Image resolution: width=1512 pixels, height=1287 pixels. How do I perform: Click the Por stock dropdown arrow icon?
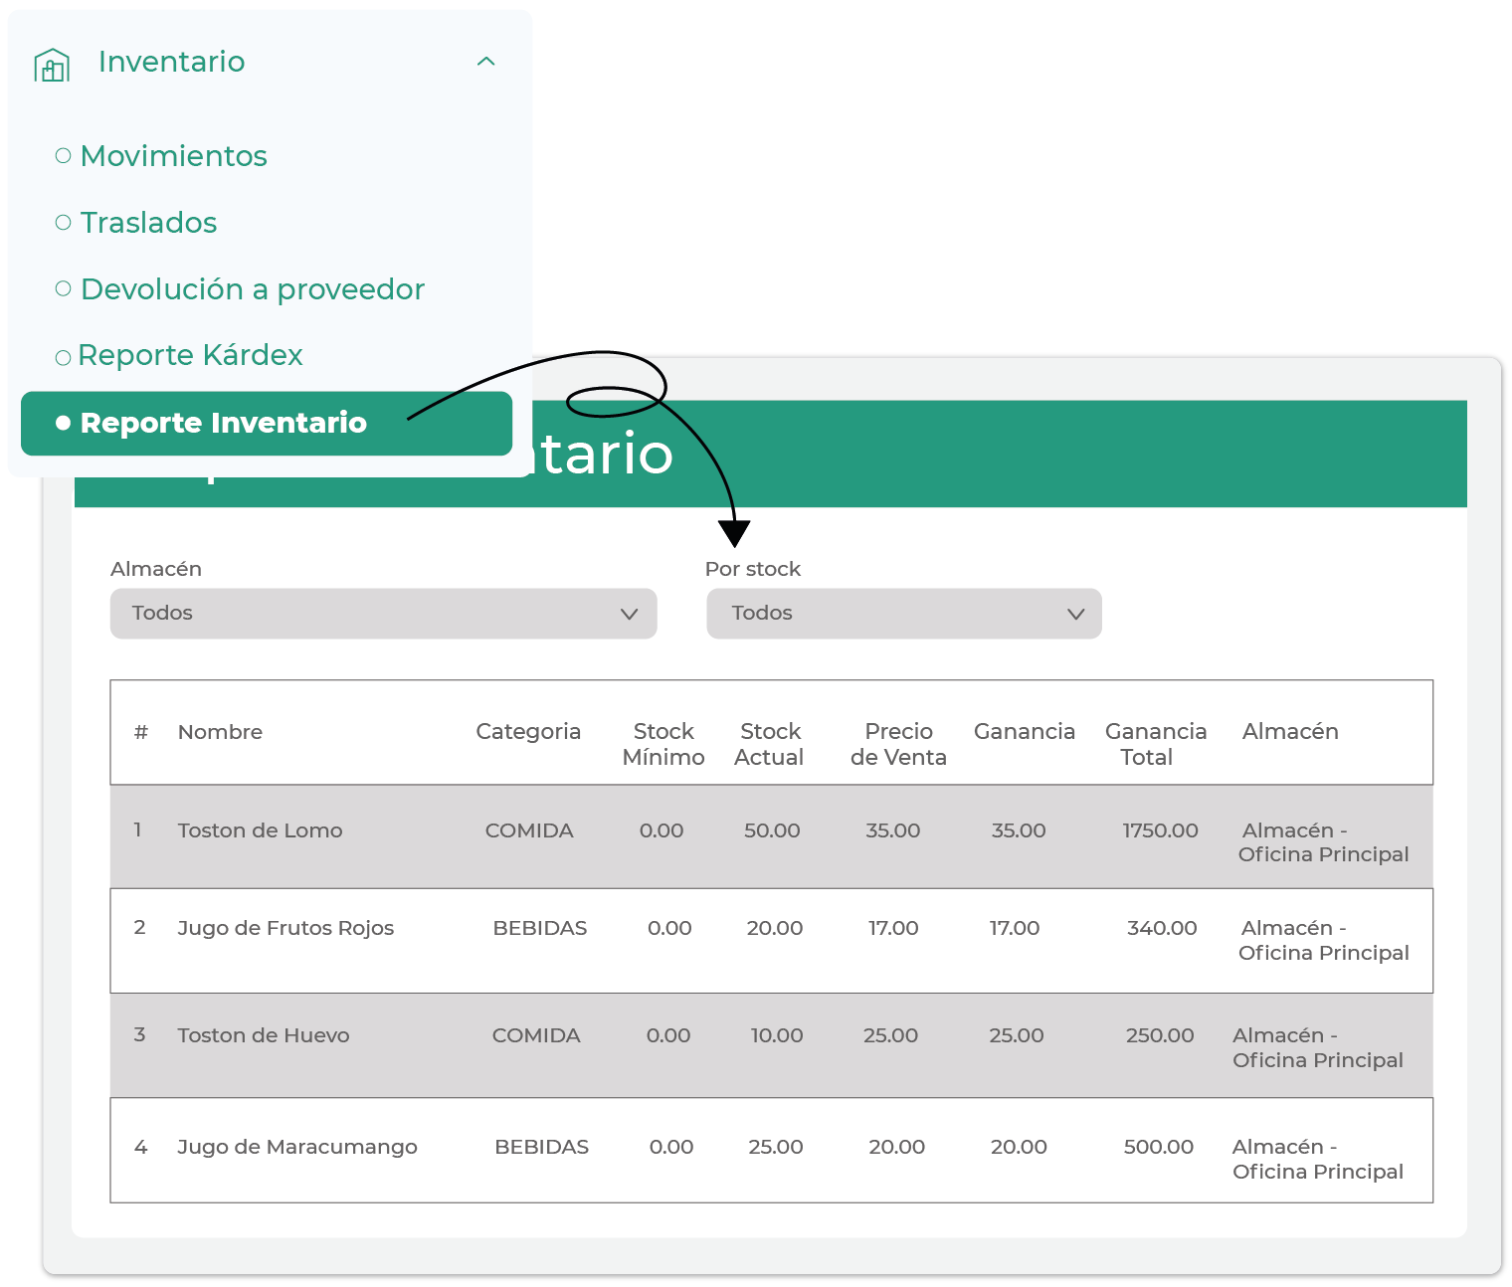point(1075,615)
